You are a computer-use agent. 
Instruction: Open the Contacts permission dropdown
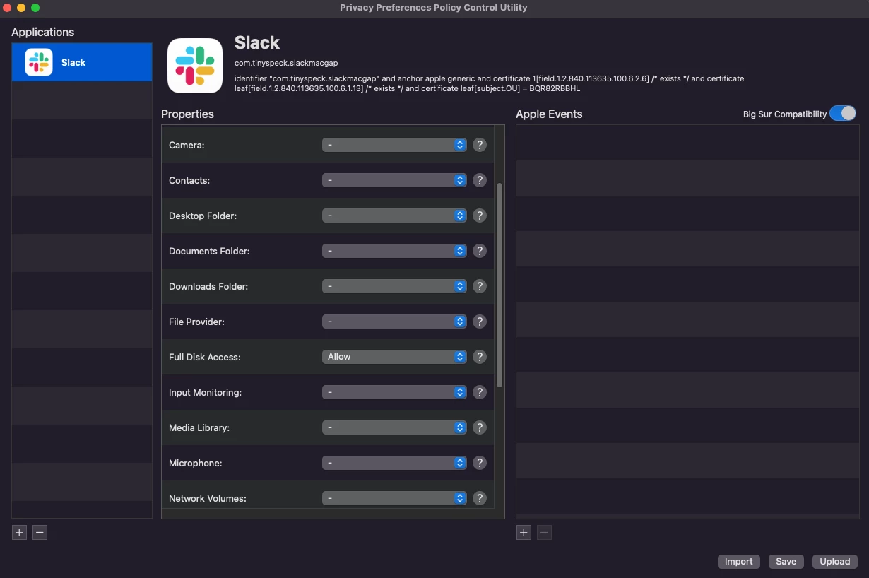click(x=394, y=180)
